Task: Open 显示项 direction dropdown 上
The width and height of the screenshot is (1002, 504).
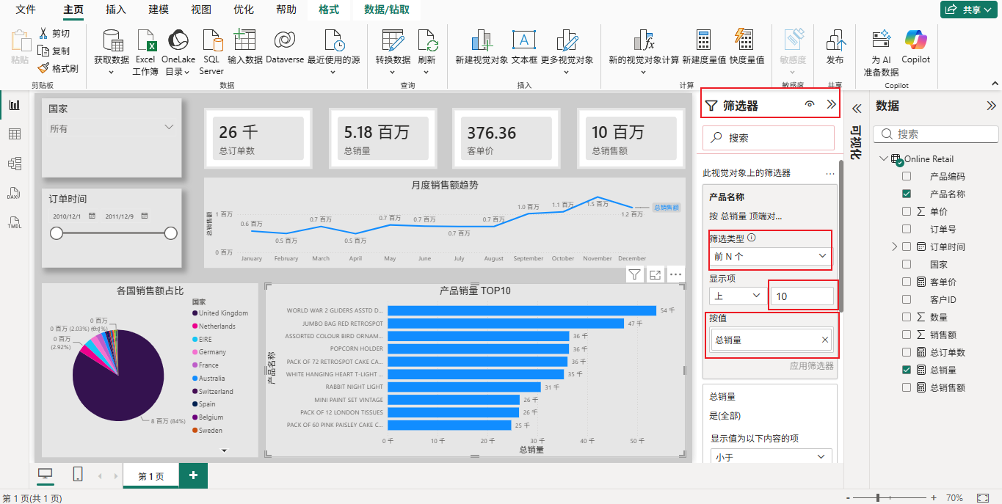Action: (x=738, y=296)
